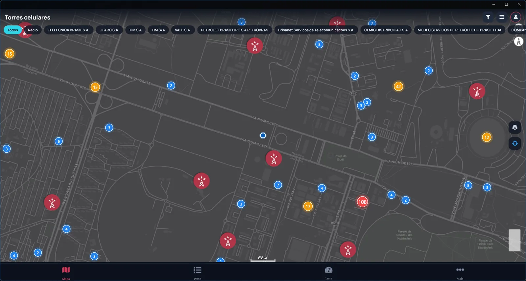The image size is (526, 281).
Task: Center map on my location
Action: coord(515,143)
